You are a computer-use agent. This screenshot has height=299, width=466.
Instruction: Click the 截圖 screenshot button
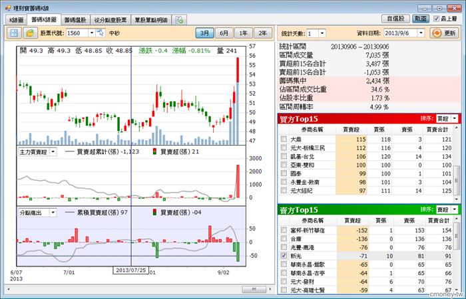point(421,19)
